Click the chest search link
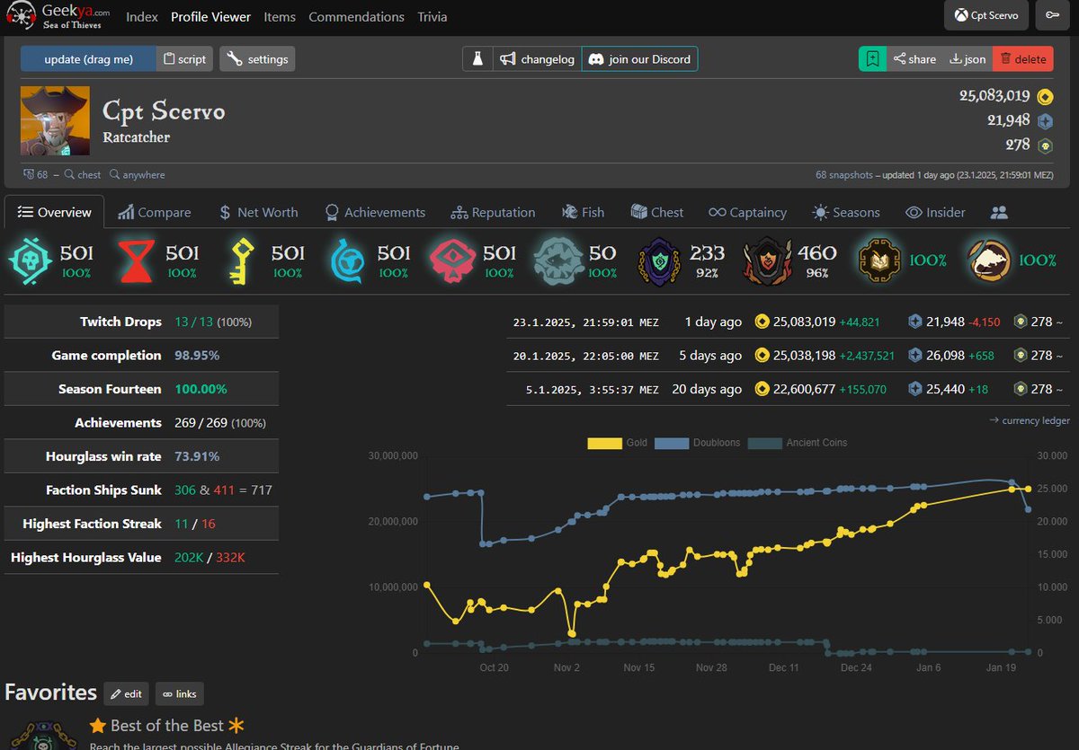Viewport: 1079px width, 750px height. pyautogui.click(x=83, y=175)
